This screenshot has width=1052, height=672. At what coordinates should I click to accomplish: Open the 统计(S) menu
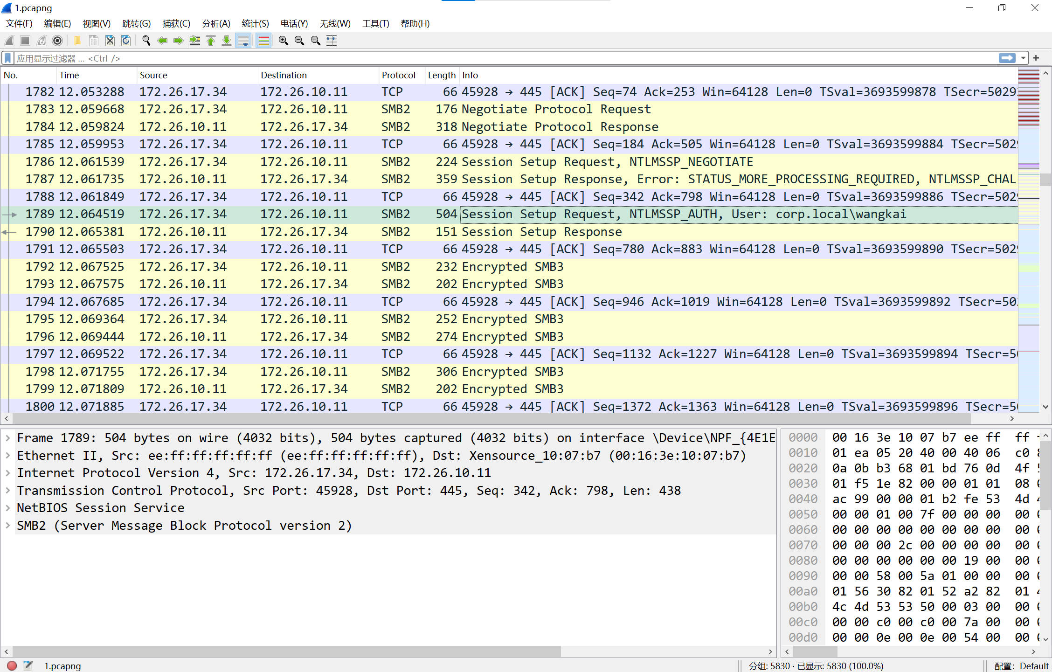(256, 23)
